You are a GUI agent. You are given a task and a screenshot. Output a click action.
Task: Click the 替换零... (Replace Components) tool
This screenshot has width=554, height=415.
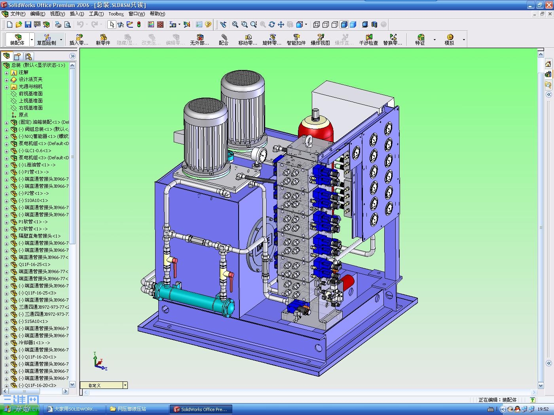tap(393, 40)
